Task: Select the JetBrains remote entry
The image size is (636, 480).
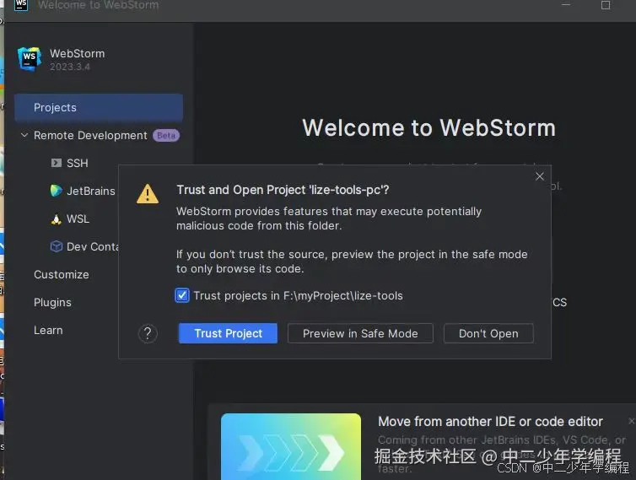Action: click(91, 191)
